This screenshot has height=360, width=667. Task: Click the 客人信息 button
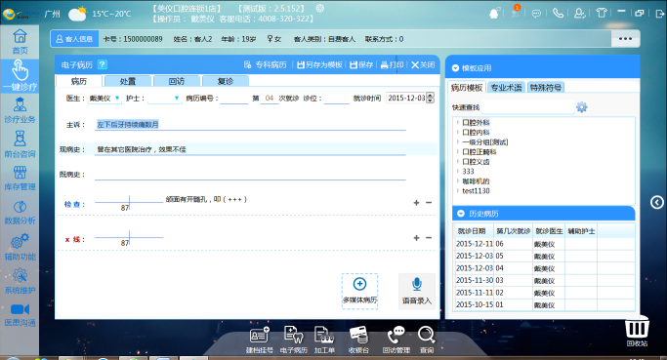coord(74,39)
